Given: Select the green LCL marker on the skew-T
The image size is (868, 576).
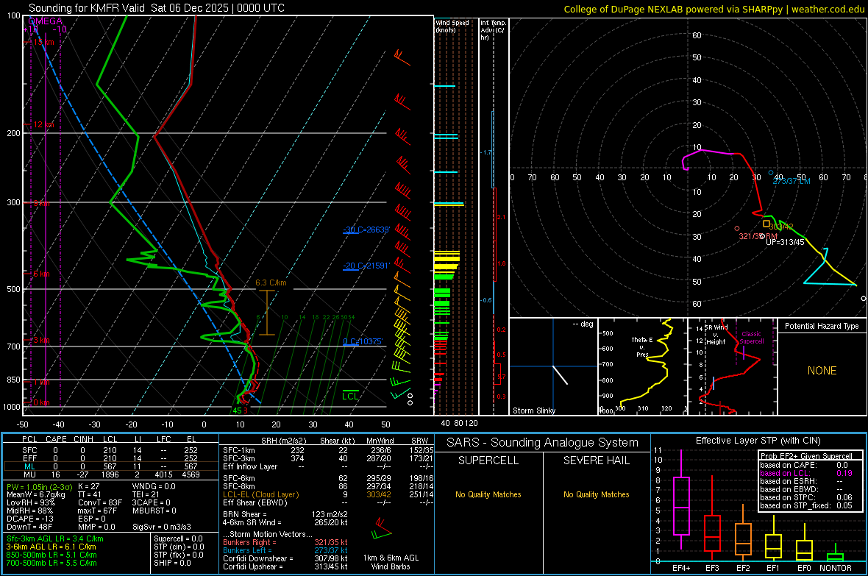Looking at the screenshot, I should [x=350, y=396].
